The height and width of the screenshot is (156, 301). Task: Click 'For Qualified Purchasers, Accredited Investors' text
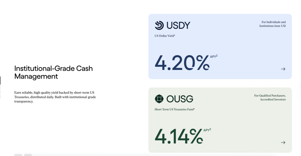pos(270,98)
